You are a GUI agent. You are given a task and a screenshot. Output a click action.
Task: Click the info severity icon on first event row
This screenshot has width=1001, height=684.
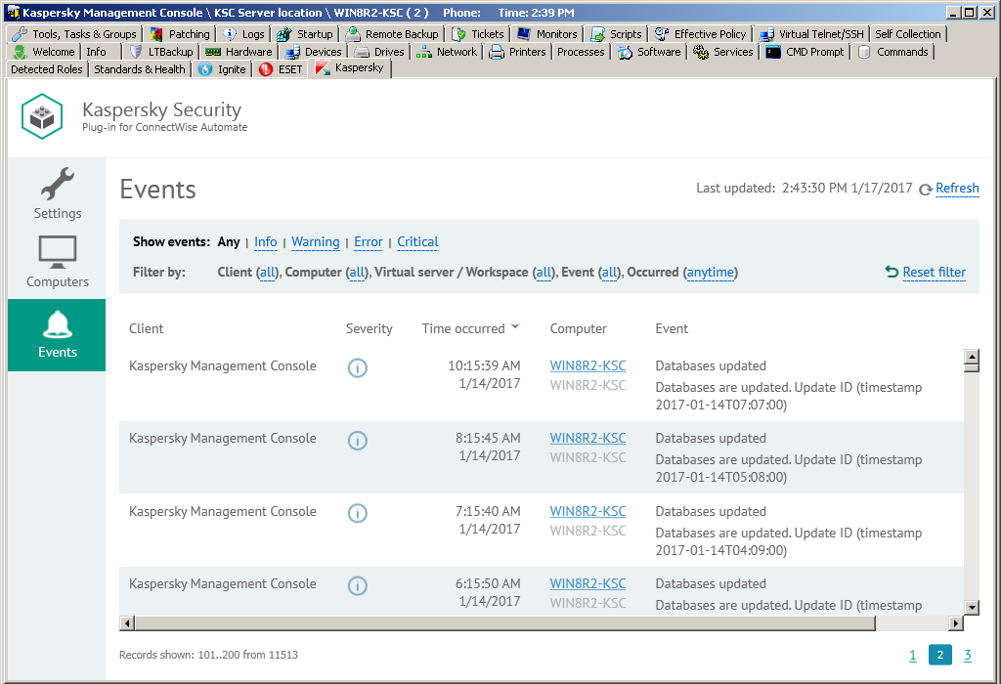coord(357,367)
